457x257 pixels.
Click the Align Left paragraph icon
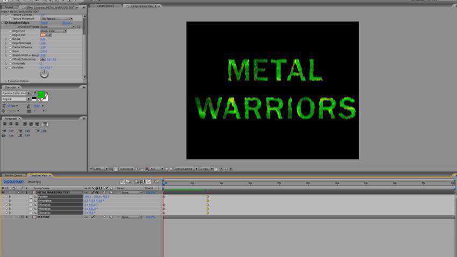[x=4, y=124]
